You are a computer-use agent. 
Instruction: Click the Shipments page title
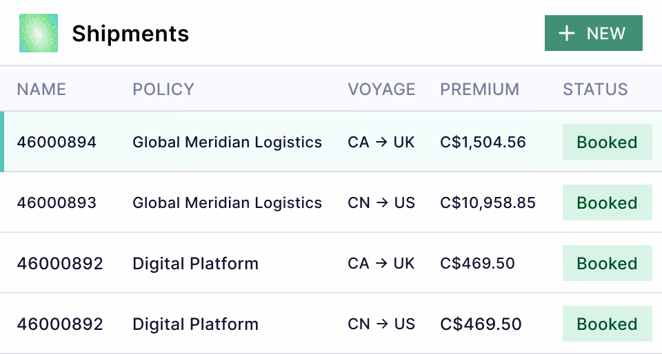pos(130,33)
